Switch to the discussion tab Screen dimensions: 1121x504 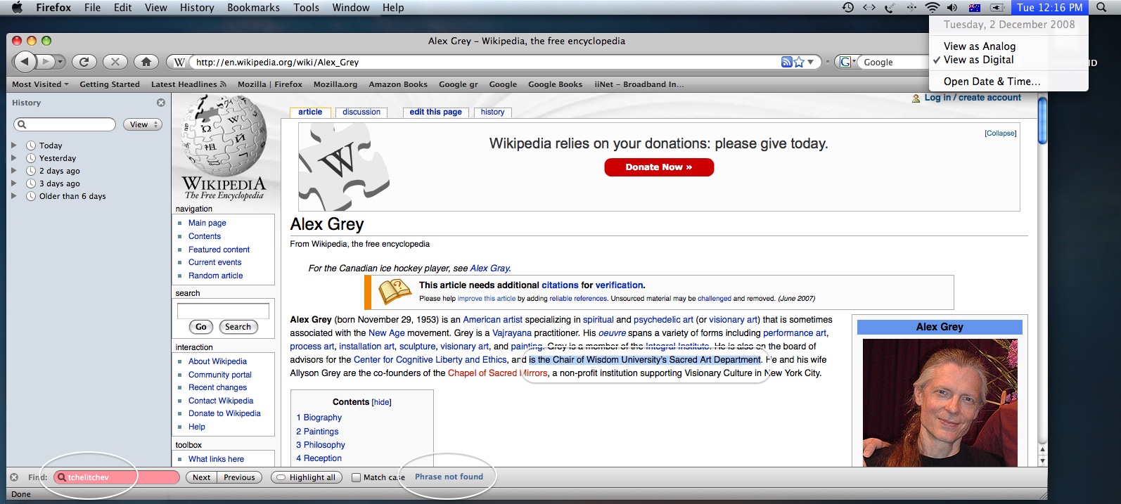coord(361,112)
